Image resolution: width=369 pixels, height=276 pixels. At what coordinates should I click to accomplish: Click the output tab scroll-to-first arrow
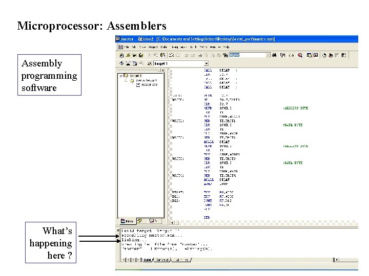124,260
